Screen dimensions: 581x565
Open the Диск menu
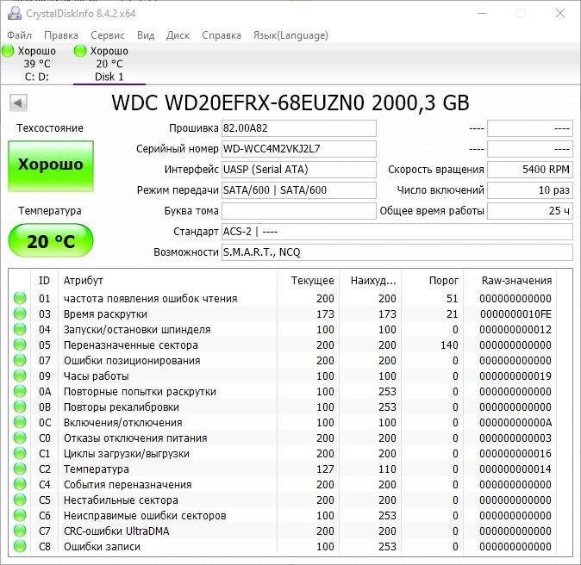coord(178,35)
